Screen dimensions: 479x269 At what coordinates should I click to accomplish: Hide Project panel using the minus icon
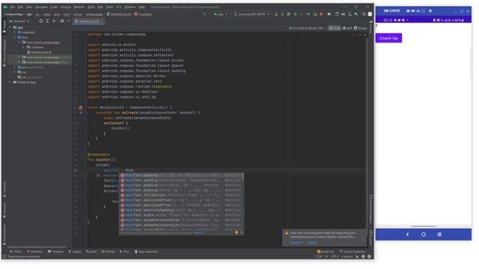pos(69,21)
